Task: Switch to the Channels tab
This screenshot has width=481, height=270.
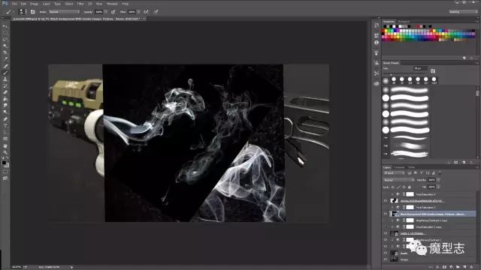Action: [399, 167]
